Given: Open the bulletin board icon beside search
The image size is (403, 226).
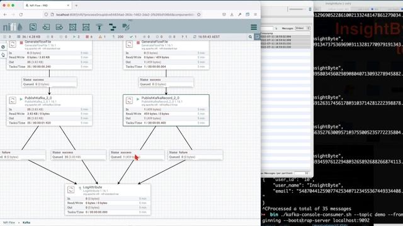Looking at the screenshot, I should [x=257, y=37].
